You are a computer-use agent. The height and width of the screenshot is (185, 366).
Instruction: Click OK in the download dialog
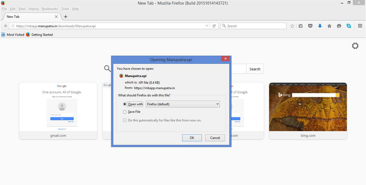tap(192, 138)
